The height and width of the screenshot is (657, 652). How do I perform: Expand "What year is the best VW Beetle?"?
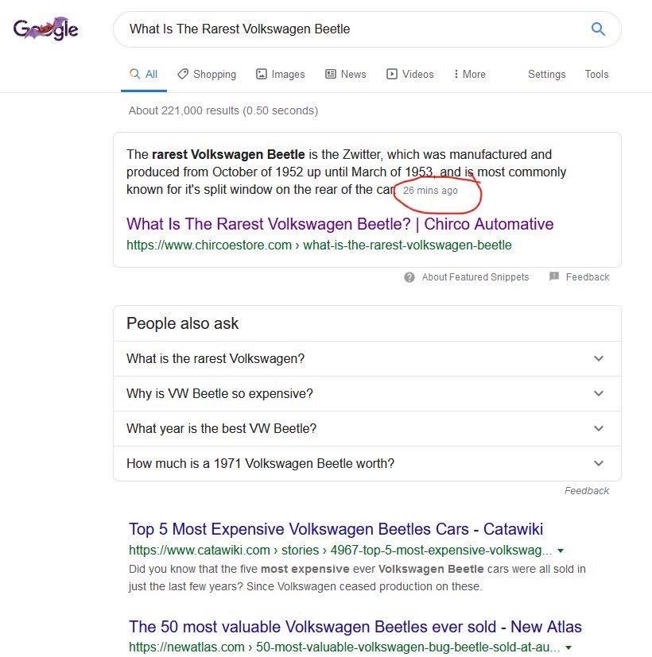coord(599,428)
